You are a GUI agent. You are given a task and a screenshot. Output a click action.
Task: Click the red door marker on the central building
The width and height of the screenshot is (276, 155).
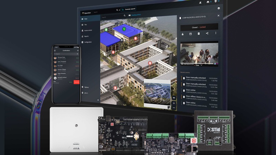150,63
